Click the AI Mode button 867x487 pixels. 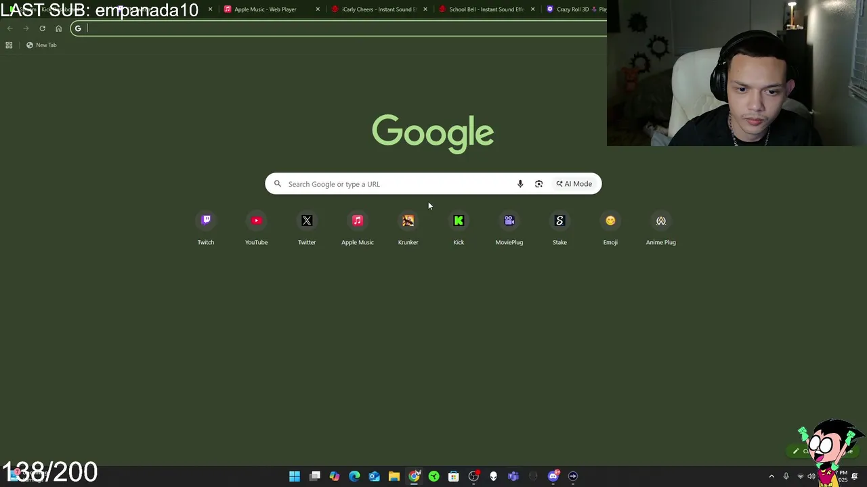[x=574, y=184]
